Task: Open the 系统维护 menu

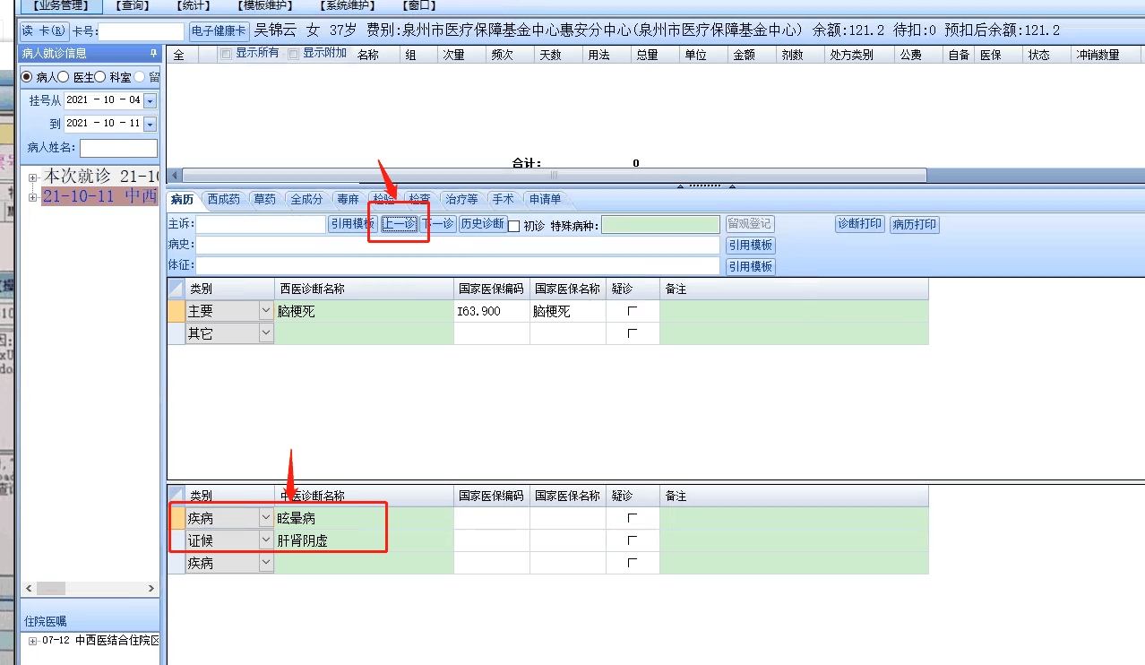Action: [x=347, y=5]
